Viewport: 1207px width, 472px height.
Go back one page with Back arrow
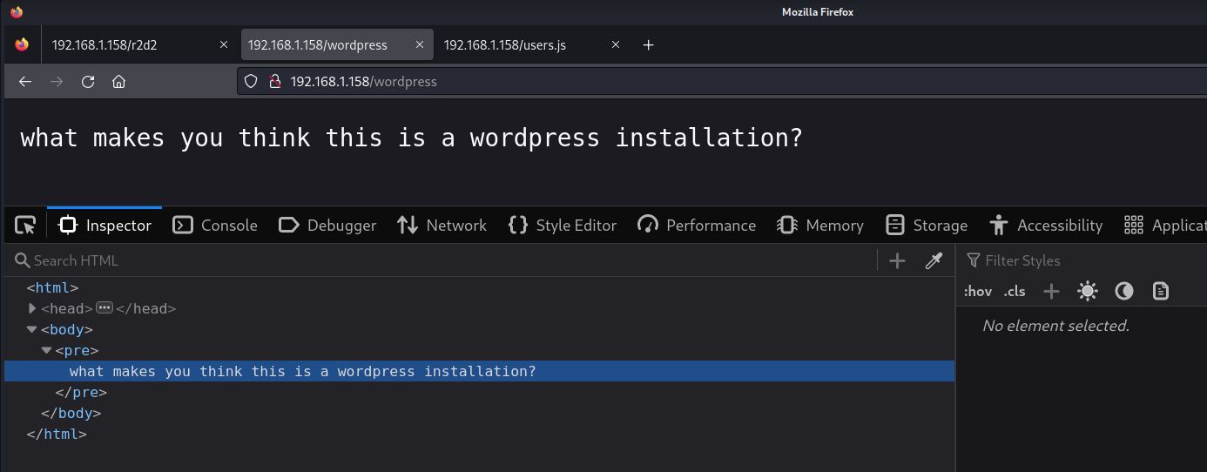point(25,81)
